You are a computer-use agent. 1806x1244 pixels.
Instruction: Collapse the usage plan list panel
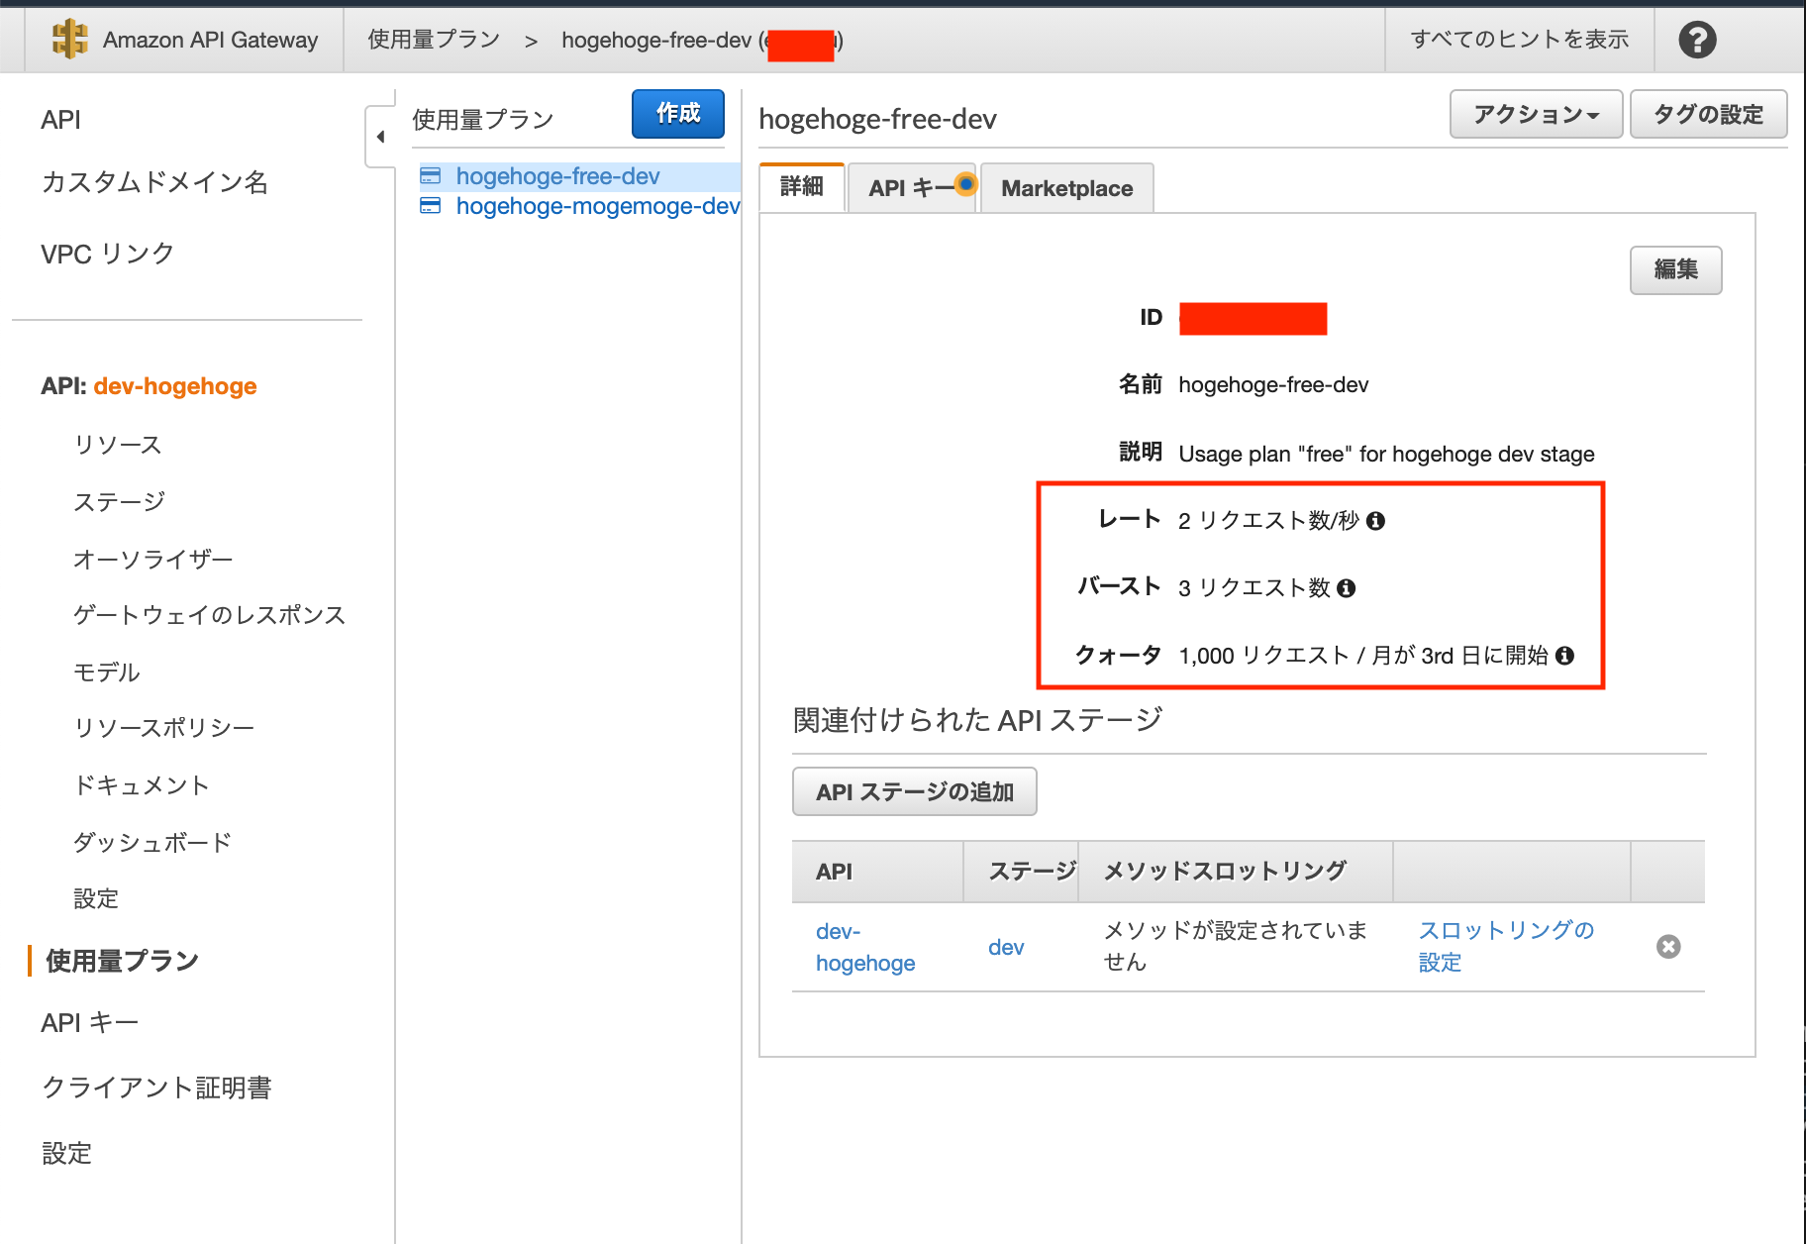pos(382,137)
